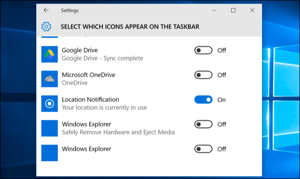Screen dimensions: 300x179
Task: Click 'Safely Remove Hardware and Eject Media'
Action: [x=118, y=132]
